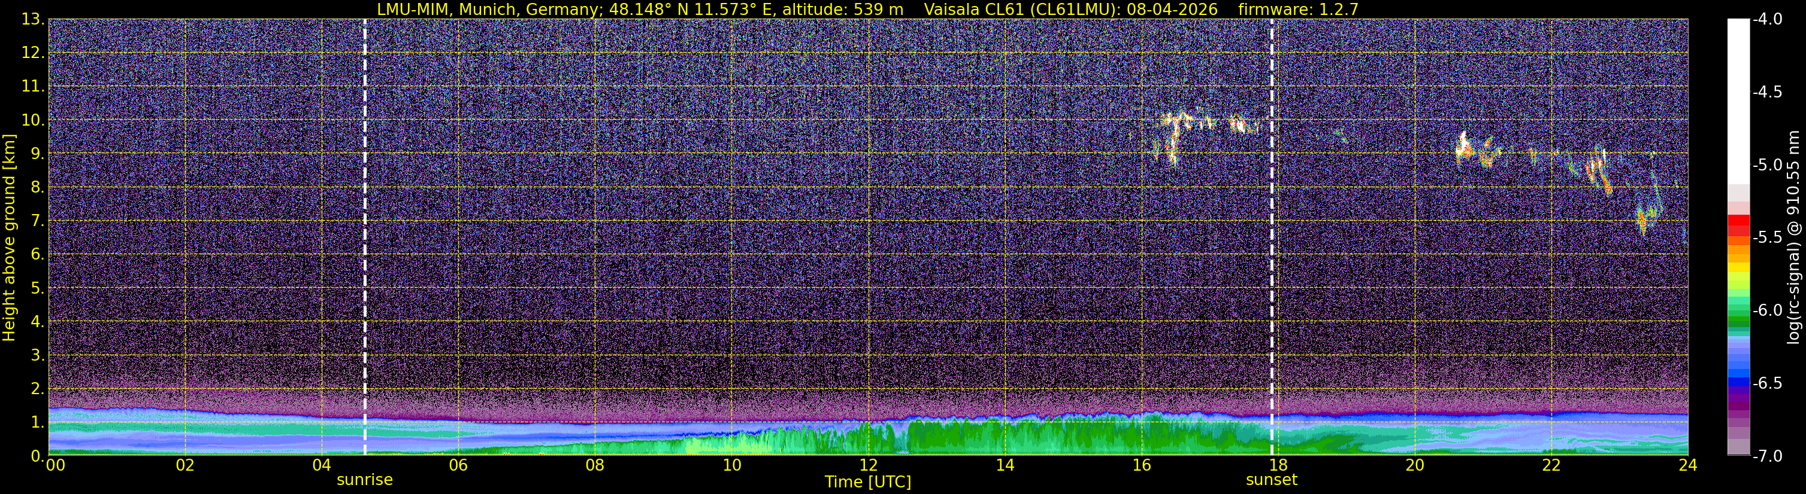Click the Time [UTC] axis label
Viewport: 1806px width, 494px height.
[x=868, y=482]
